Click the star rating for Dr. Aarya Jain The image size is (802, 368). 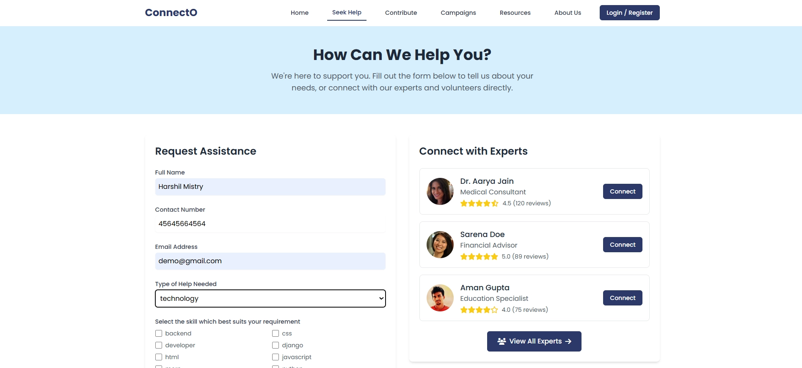pos(479,204)
